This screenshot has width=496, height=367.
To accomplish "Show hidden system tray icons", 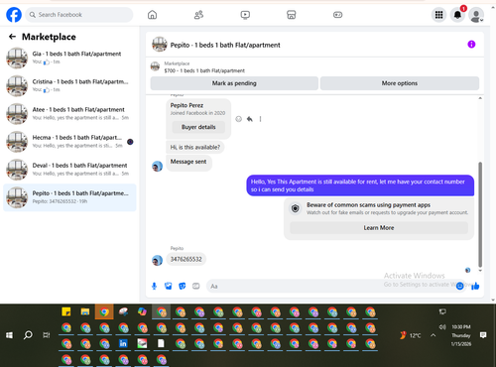I will (x=434, y=335).
